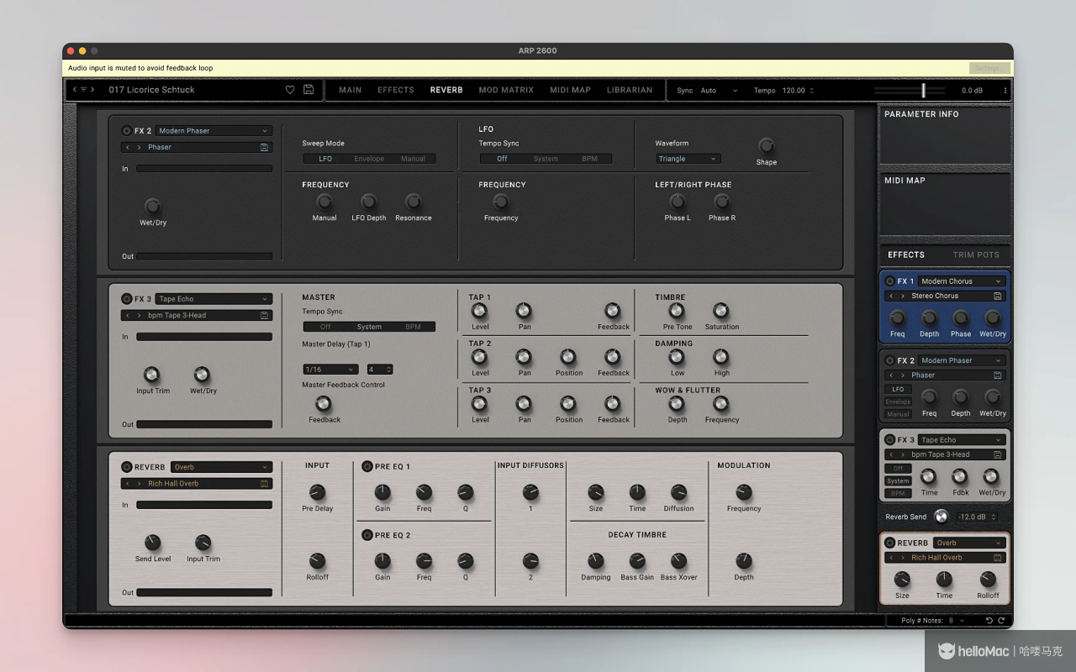The width and height of the screenshot is (1076, 672).
Task: Open the MOD MATRIX tab
Action: coord(506,90)
